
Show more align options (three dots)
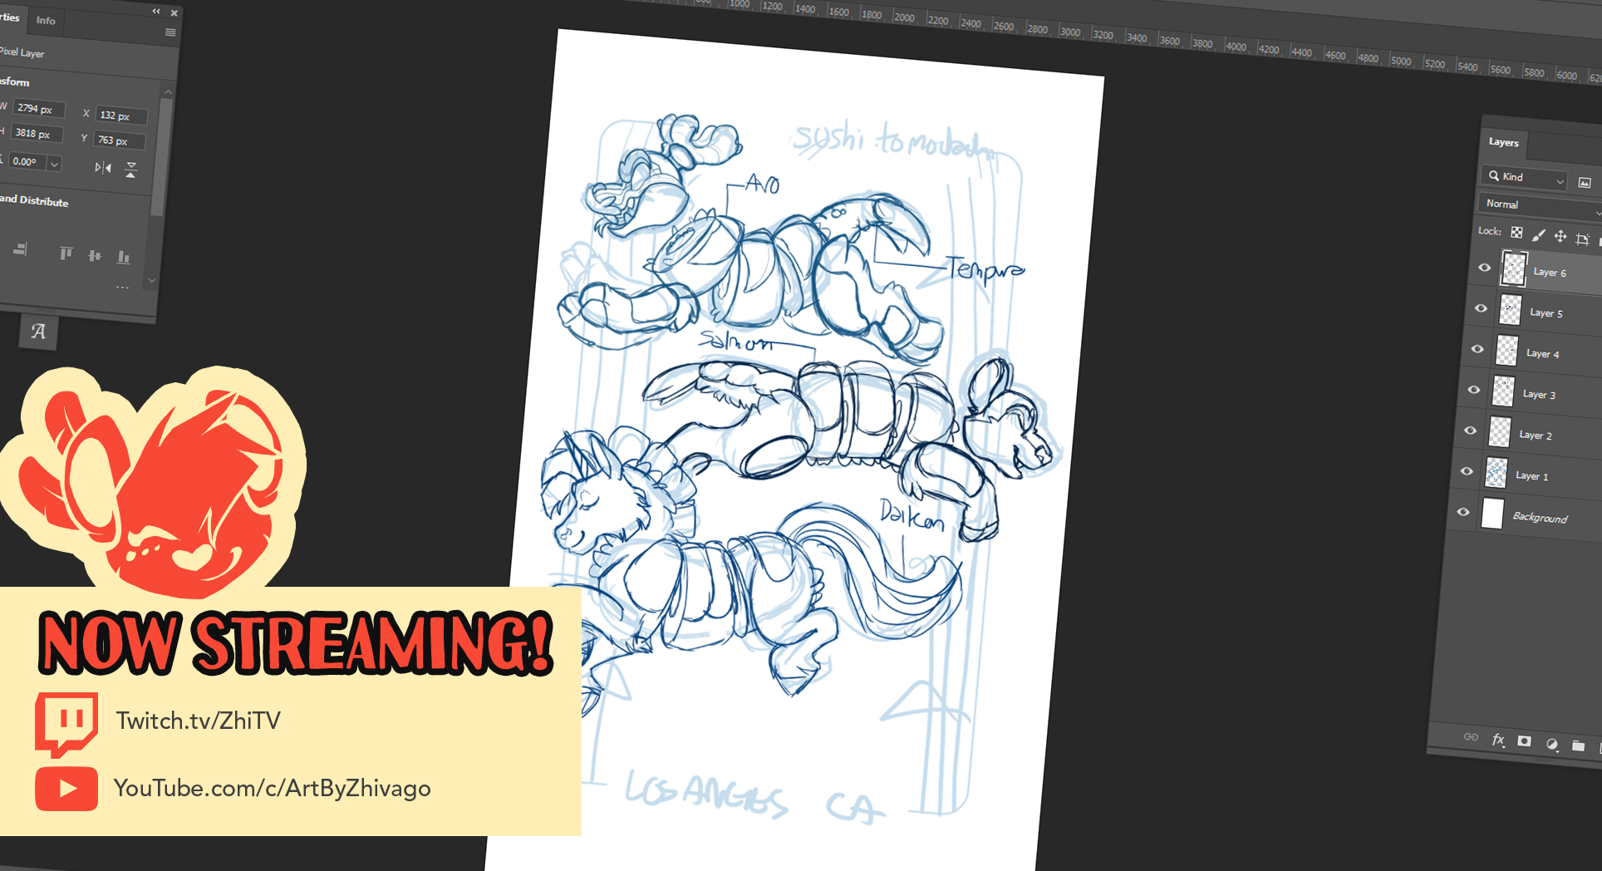click(123, 288)
